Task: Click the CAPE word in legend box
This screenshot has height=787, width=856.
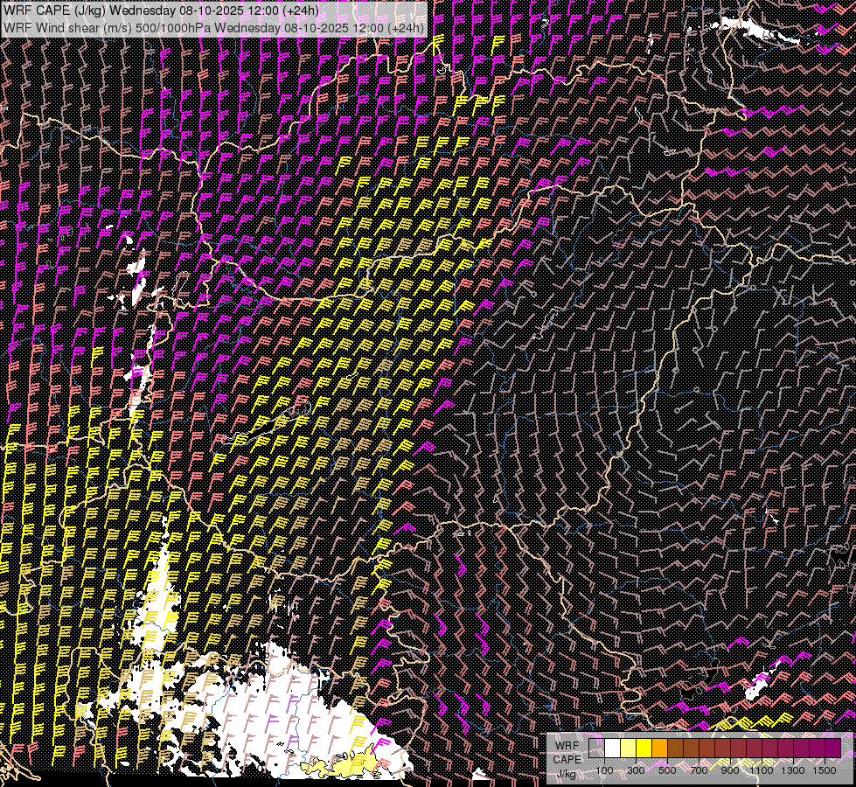Action: click(567, 759)
